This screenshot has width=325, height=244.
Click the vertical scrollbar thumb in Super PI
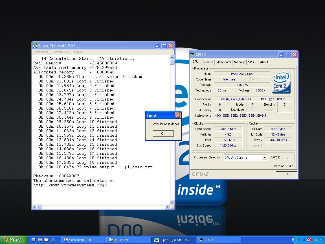click(172, 62)
